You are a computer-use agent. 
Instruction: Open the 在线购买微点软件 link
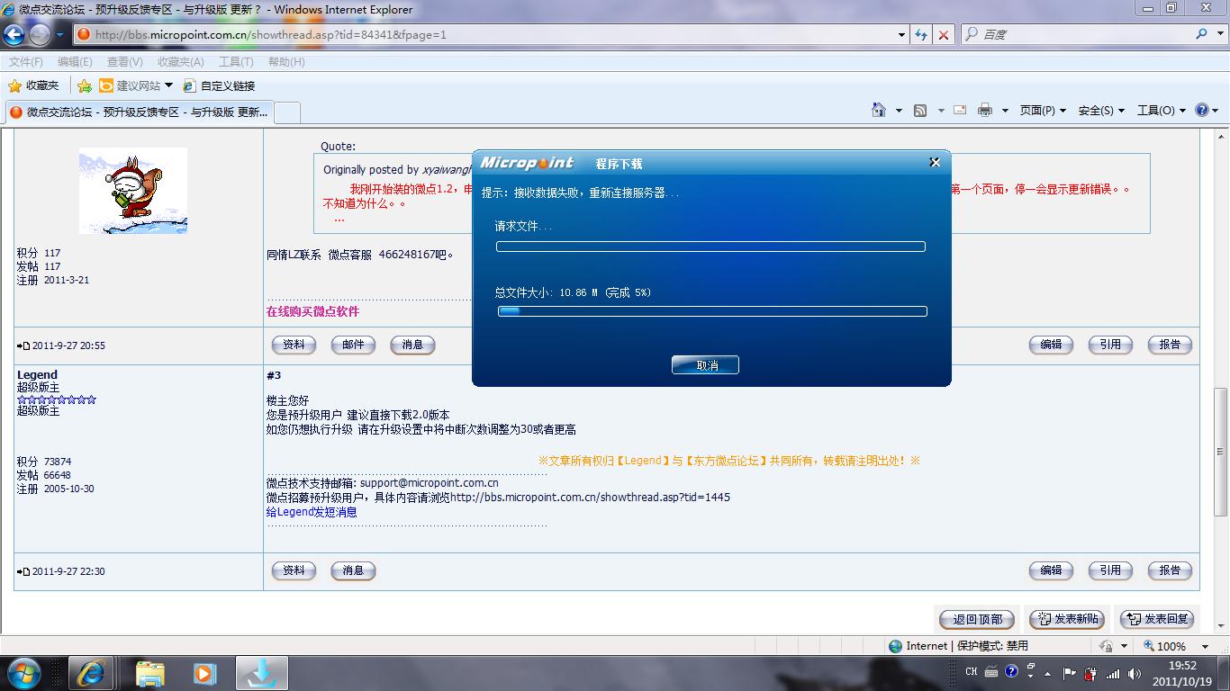tap(312, 311)
